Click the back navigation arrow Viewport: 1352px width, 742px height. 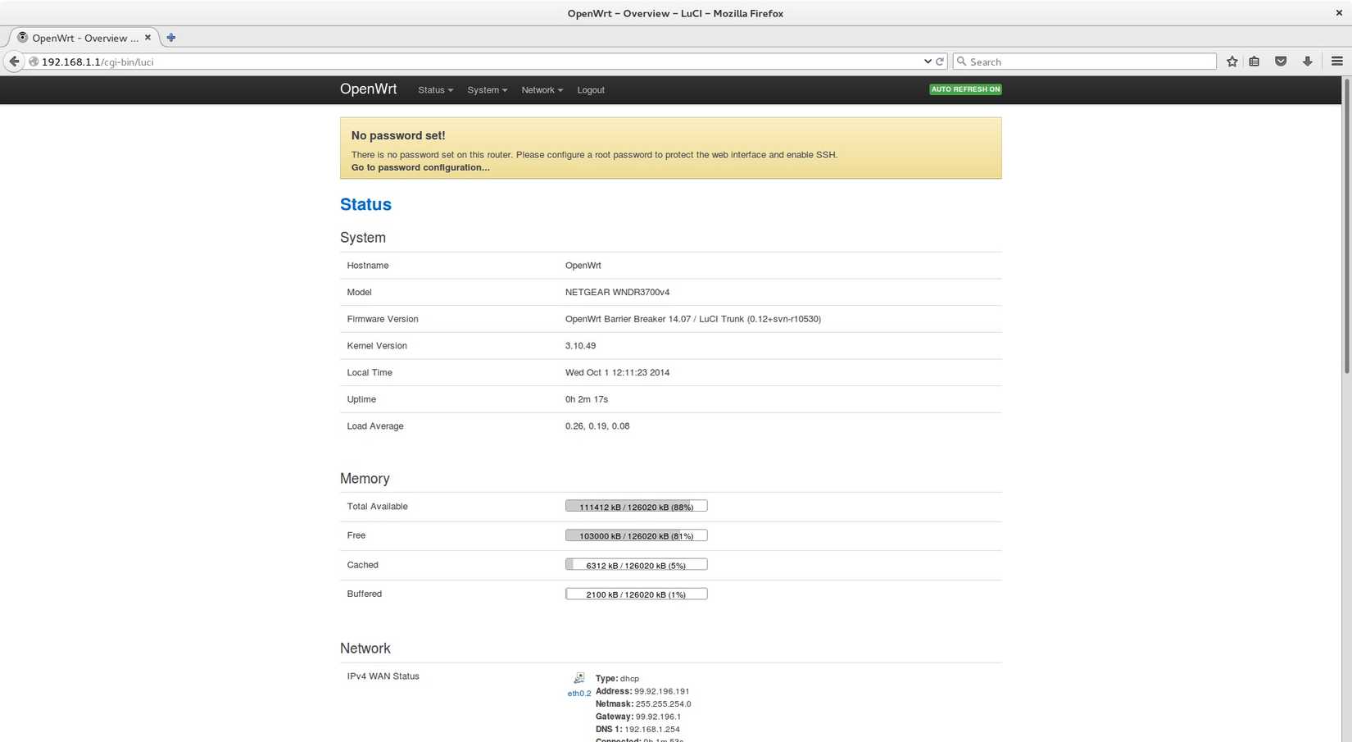point(14,61)
